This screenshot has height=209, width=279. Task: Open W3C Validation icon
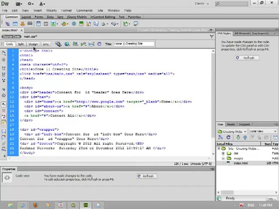83,44
